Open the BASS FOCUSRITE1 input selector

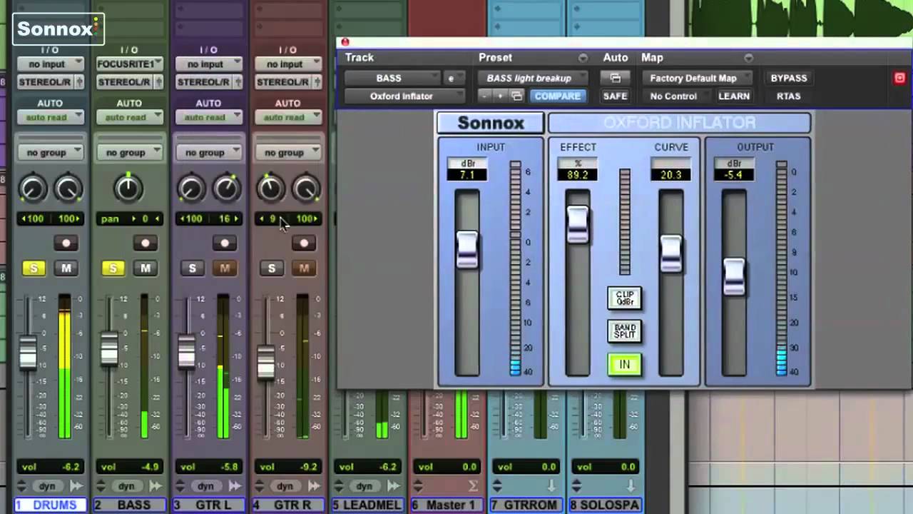[129, 64]
